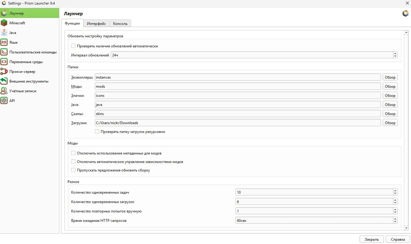Open the API settings icon

click(x=4, y=101)
